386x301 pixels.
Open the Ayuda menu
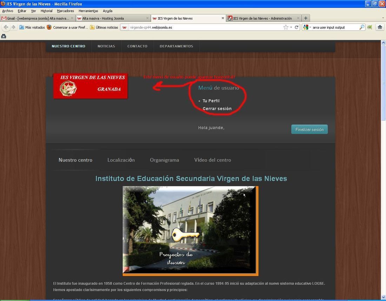108,11
